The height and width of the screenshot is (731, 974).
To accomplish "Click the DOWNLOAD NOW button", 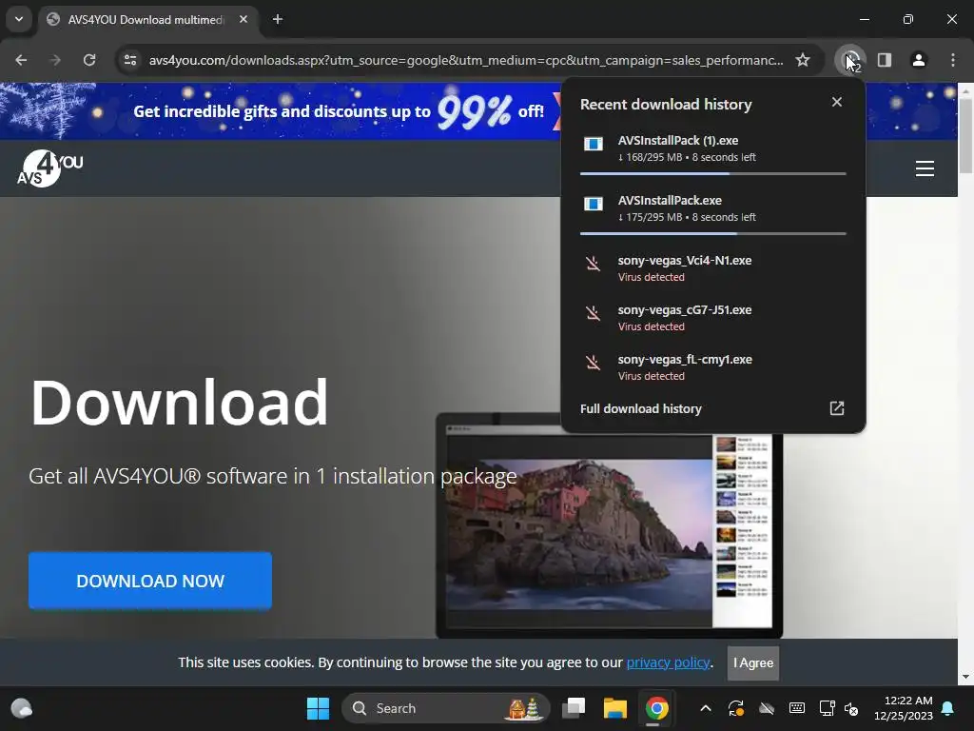I will tap(150, 581).
